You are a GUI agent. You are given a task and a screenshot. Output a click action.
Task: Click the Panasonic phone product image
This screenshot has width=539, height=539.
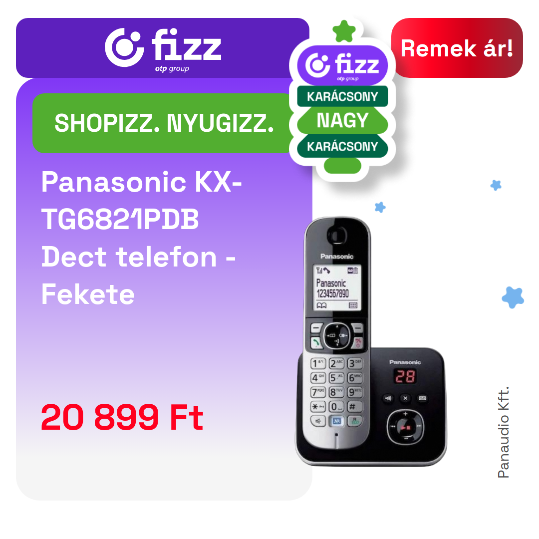click(371, 341)
